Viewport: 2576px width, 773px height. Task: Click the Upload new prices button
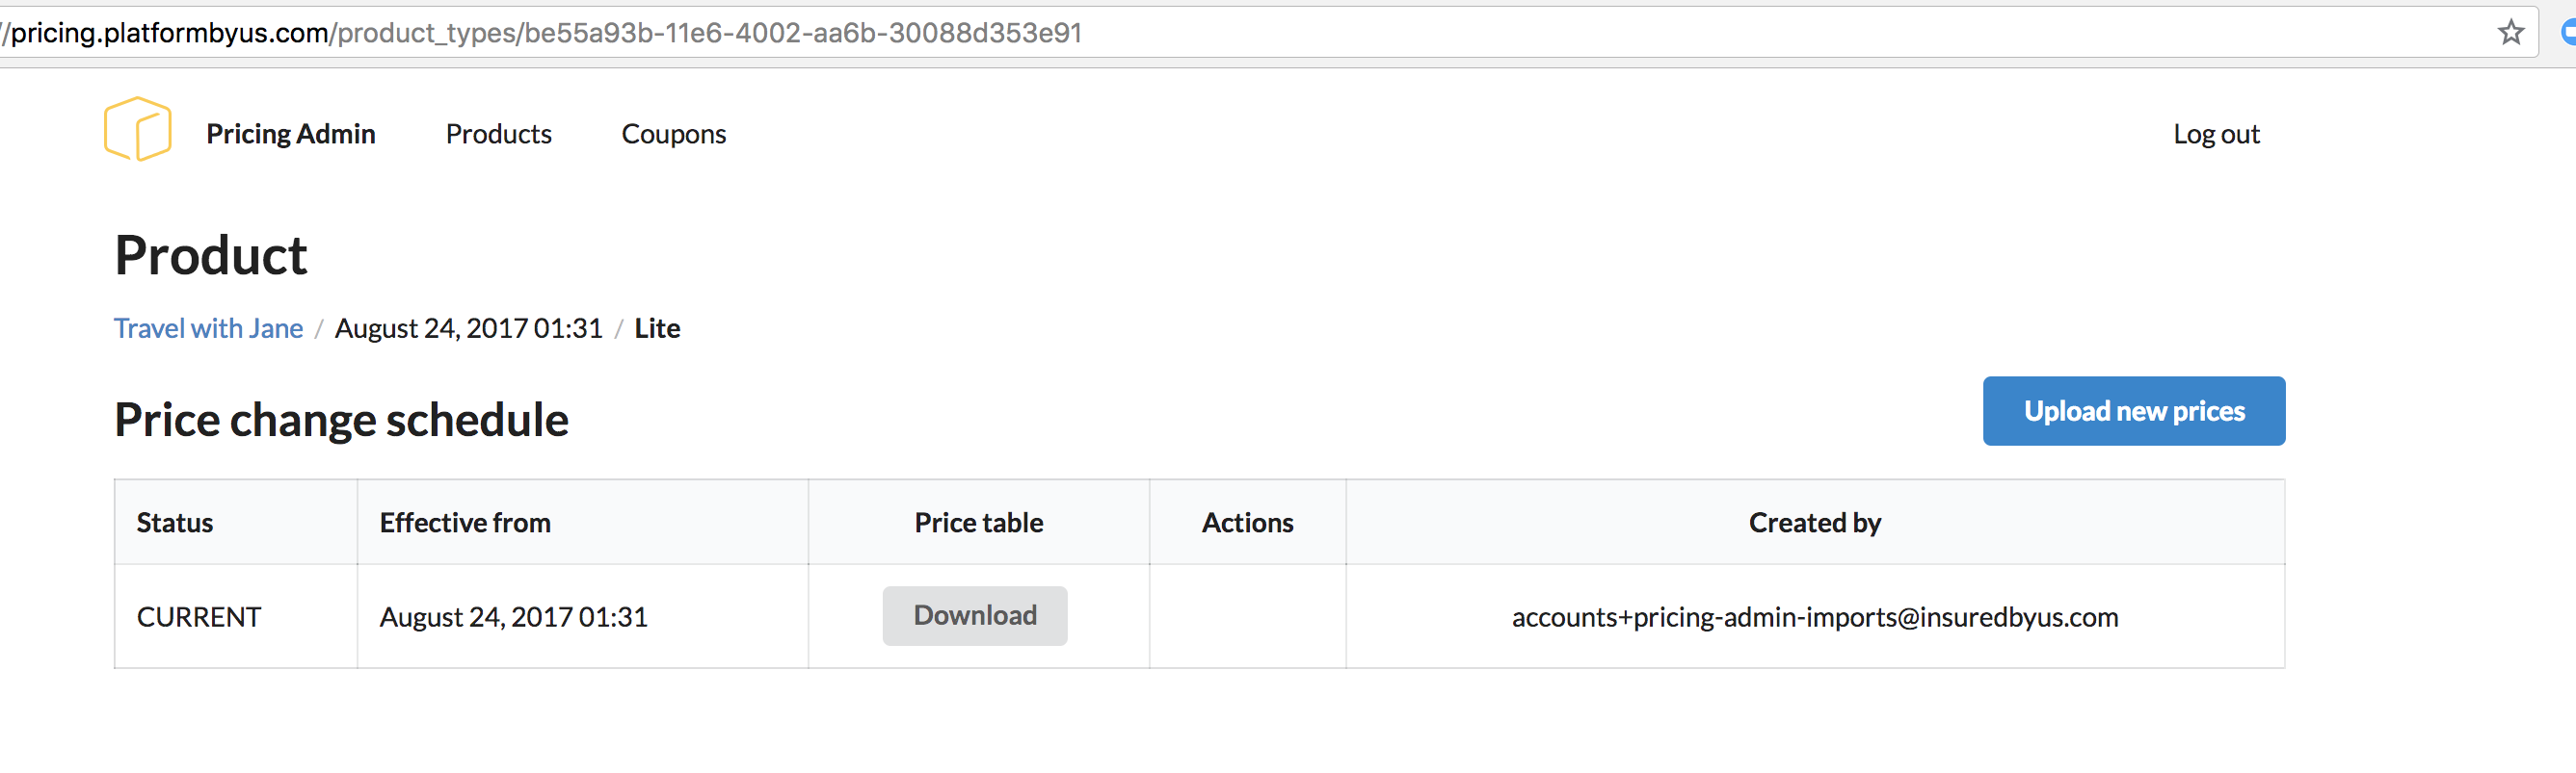point(2133,411)
